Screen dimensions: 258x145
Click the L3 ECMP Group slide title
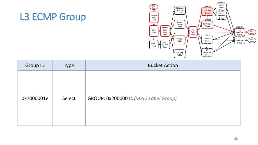coord(53,17)
